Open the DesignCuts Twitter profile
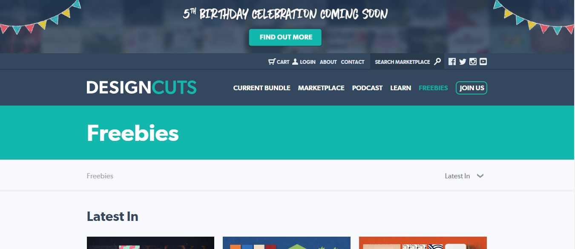 462,61
